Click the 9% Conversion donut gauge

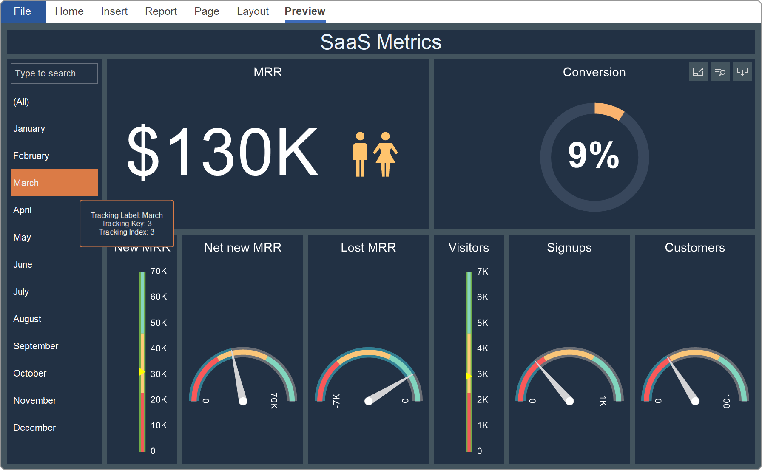(594, 156)
